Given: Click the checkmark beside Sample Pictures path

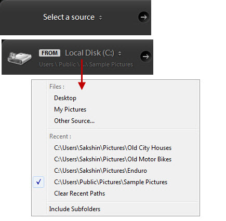Looking at the screenshot, I should [x=38, y=182].
